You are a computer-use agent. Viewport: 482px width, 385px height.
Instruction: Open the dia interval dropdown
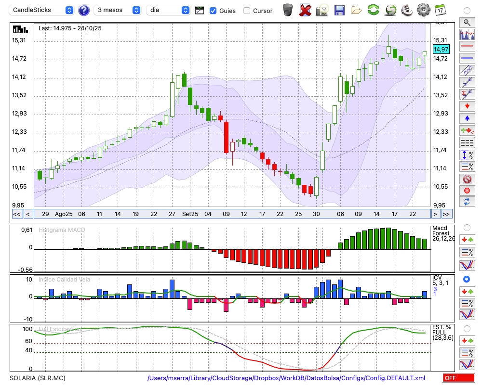(x=168, y=10)
